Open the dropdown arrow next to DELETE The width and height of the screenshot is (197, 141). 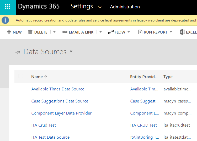tap(54, 32)
